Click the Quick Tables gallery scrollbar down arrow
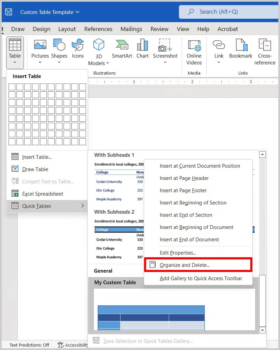 click(x=262, y=330)
